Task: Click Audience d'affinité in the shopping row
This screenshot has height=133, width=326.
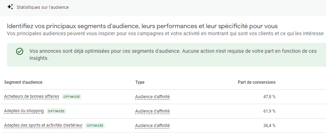Action: [x=152, y=111]
